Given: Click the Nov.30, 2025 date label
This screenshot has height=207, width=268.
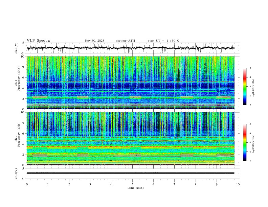Looking at the screenshot, I should [94, 41].
